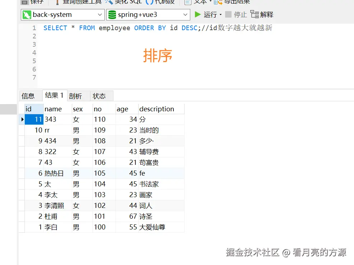Click line number 4 in editor gutter
The height and width of the screenshot is (265, 354).
[x=34, y=53]
